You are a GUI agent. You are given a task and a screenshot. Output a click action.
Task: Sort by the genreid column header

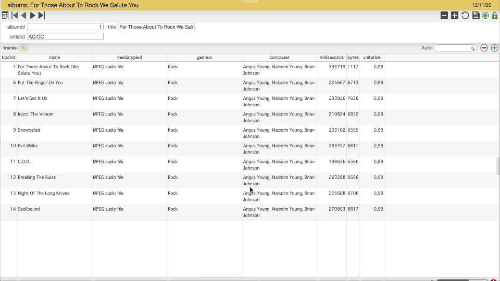pyautogui.click(x=204, y=57)
